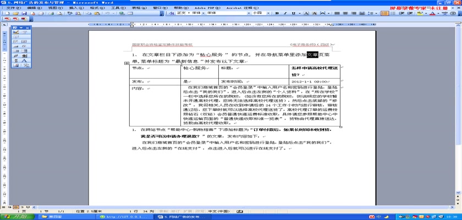Image resolution: width=462 pixels, height=220 pixels.
Task: Click the vertical scrollbar down arrow
Action: 459,193
